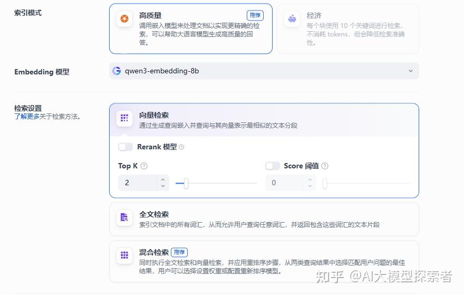Increase Top K with the up arrow
The height and width of the screenshot is (295, 464).
pyautogui.click(x=163, y=179)
